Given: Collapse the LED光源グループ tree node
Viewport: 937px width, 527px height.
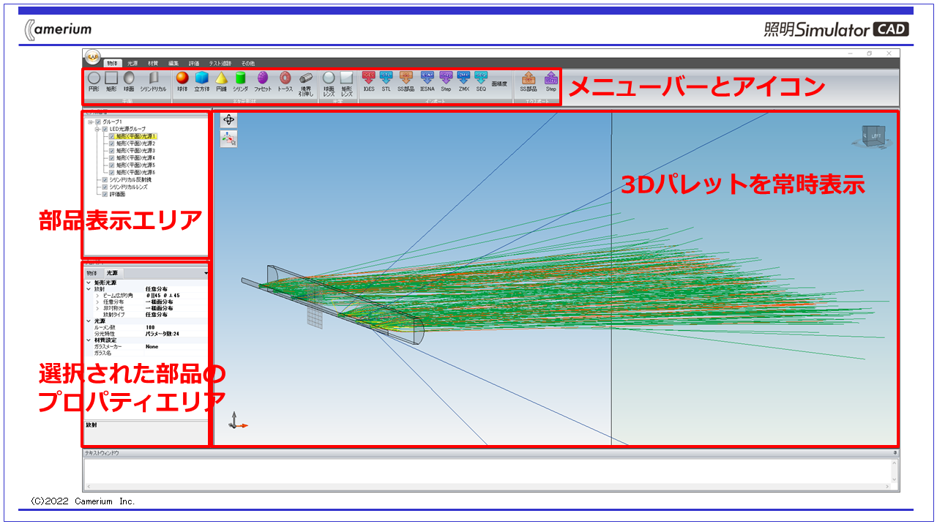Looking at the screenshot, I should pyautogui.click(x=97, y=130).
